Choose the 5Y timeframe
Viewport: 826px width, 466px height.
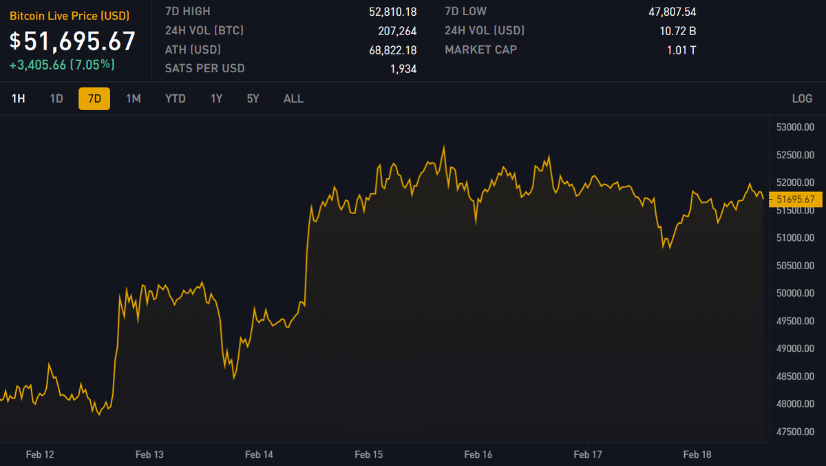(252, 98)
